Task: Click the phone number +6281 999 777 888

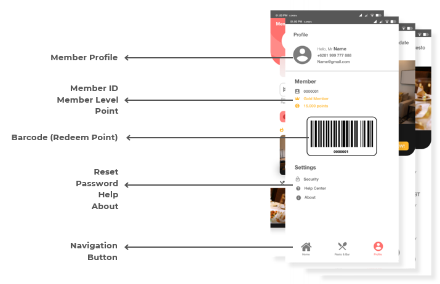Action: [334, 55]
